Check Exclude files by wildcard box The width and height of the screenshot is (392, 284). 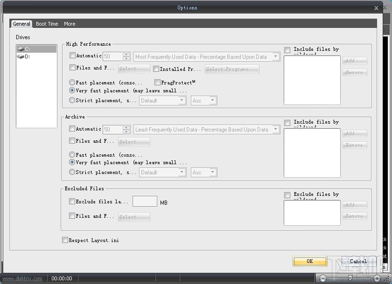coord(287,195)
